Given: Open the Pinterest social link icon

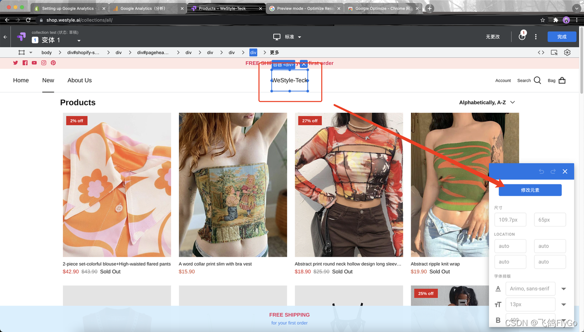Looking at the screenshot, I should tap(53, 63).
